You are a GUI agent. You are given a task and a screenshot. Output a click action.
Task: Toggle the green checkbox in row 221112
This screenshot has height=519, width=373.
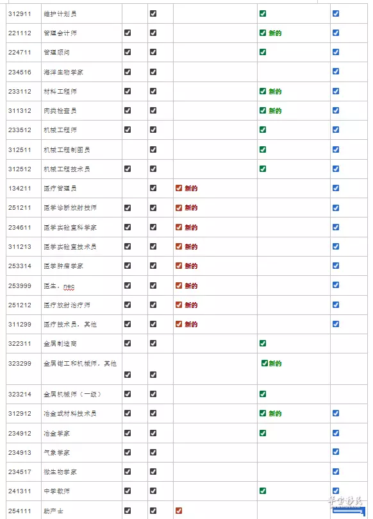[x=263, y=33]
